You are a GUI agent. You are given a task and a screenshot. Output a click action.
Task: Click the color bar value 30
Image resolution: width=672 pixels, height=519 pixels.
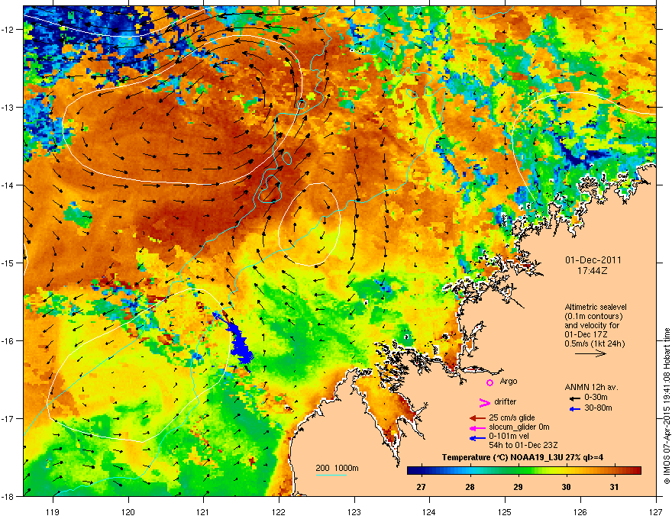[x=566, y=487]
